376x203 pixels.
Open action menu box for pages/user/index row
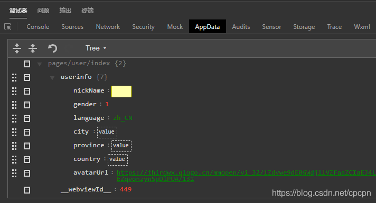27,64
